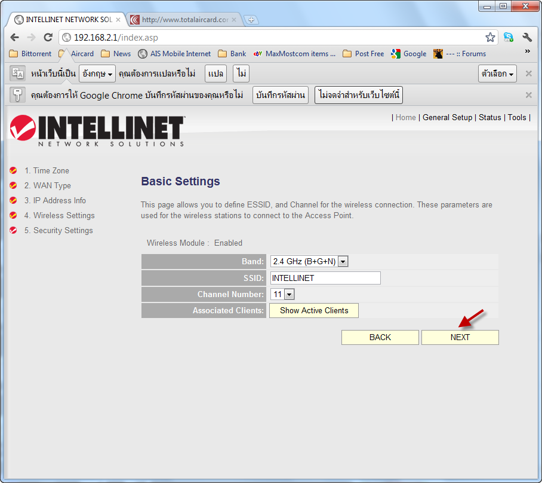Open the Bittorrent bookmark folder
The height and width of the screenshot is (483, 542).
coord(30,54)
